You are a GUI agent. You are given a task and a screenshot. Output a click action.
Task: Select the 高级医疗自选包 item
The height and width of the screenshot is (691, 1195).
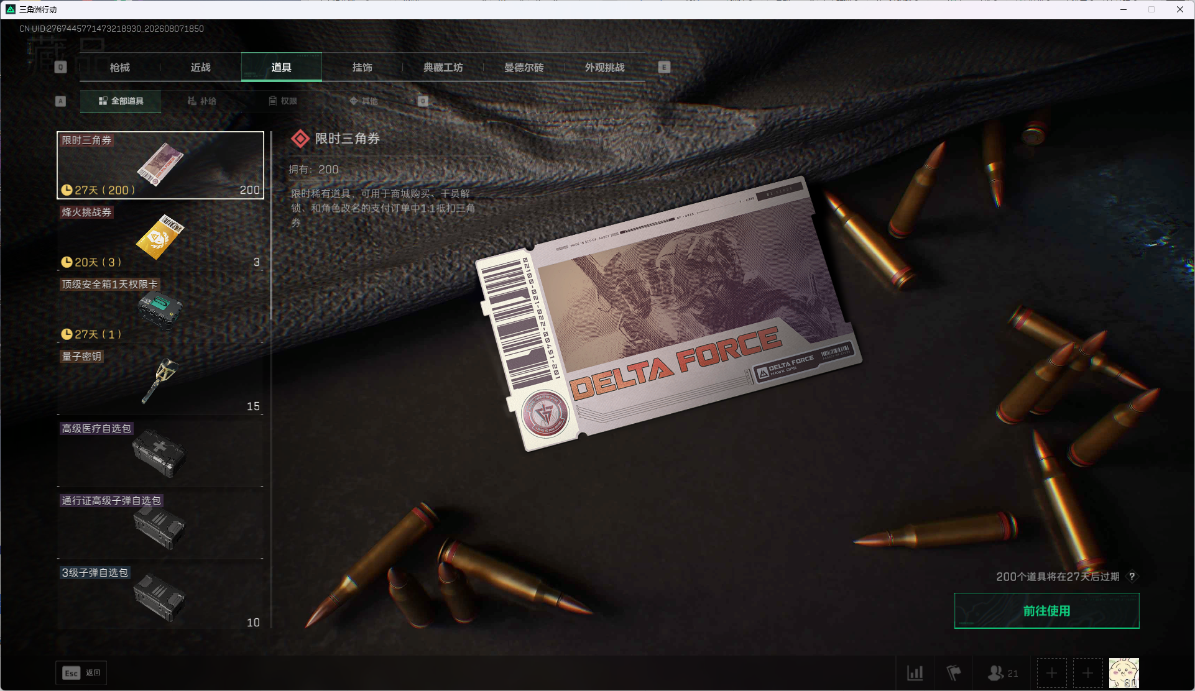pyautogui.click(x=160, y=454)
